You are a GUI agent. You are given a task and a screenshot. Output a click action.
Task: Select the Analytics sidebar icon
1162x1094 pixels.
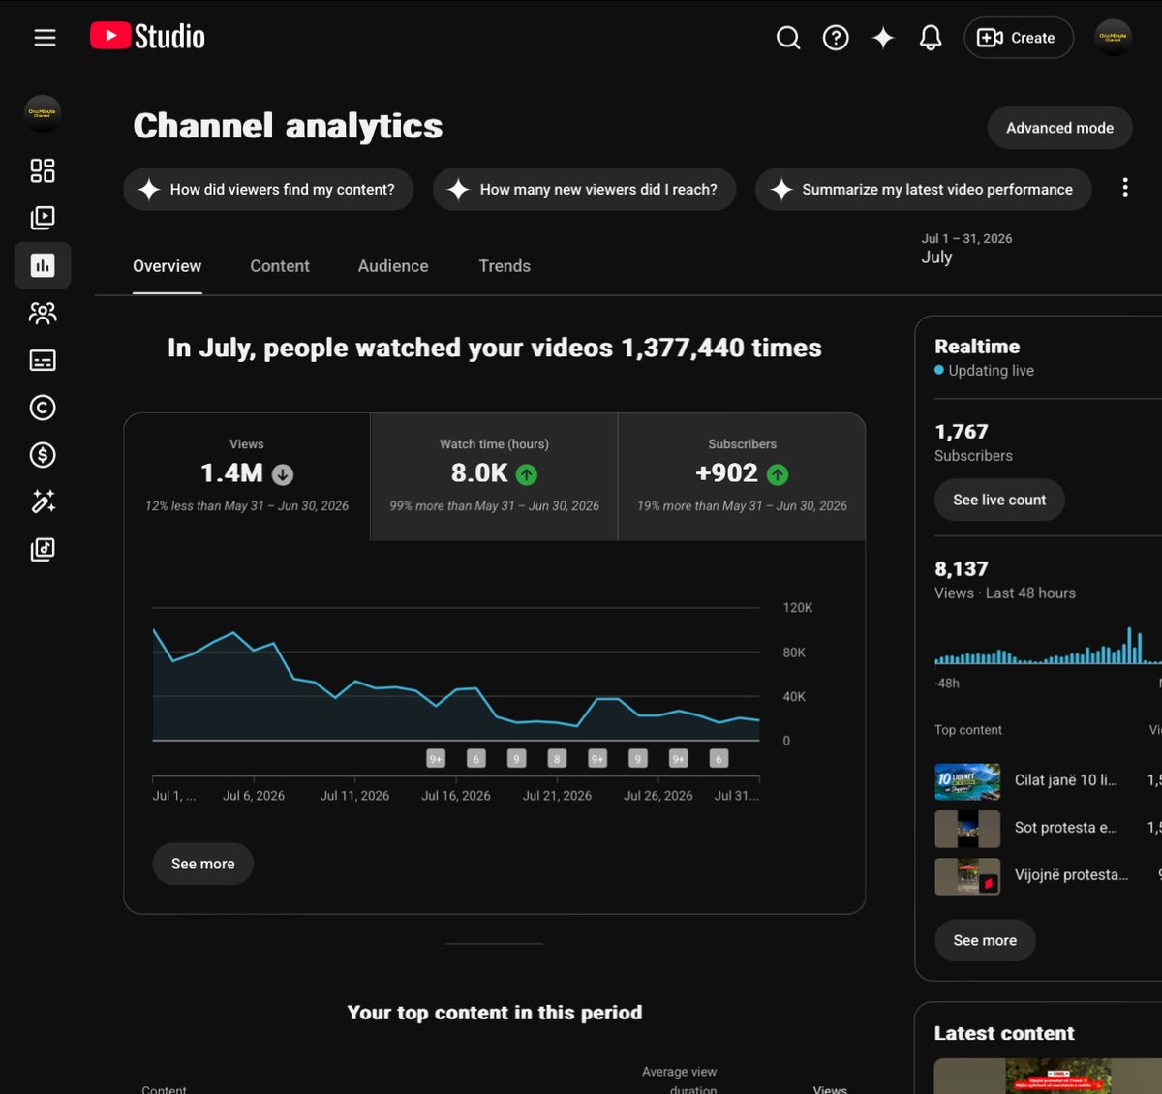pos(43,265)
